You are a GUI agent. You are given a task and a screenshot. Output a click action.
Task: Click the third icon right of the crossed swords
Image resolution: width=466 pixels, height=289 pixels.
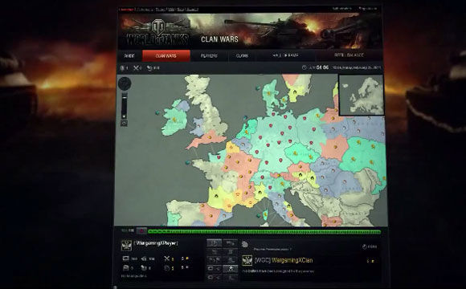click(149, 68)
